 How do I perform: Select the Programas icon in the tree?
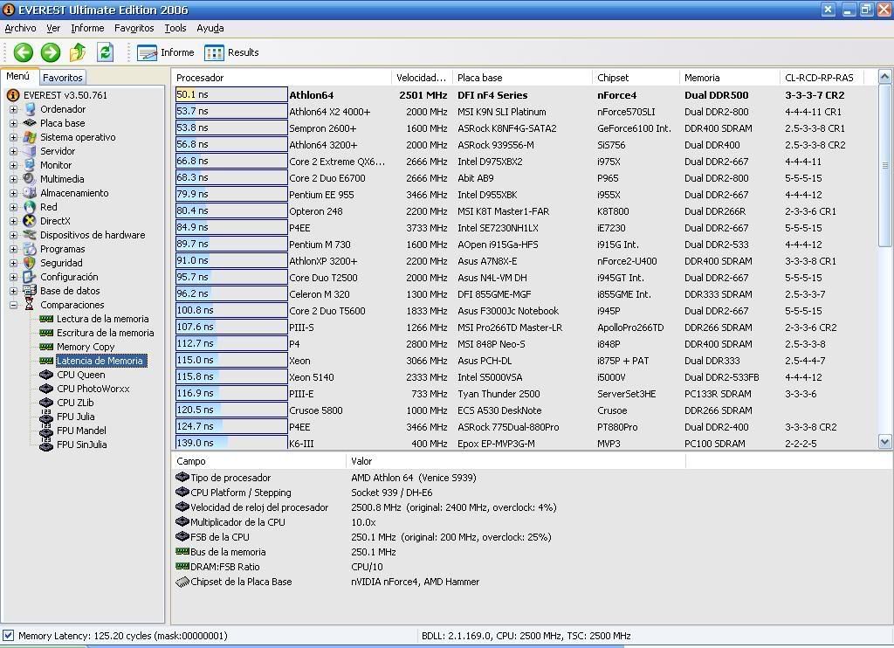[30, 249]
